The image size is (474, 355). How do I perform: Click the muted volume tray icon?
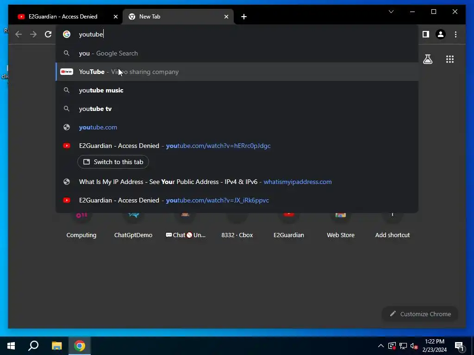pyautogui.click(x=414, y=346)
